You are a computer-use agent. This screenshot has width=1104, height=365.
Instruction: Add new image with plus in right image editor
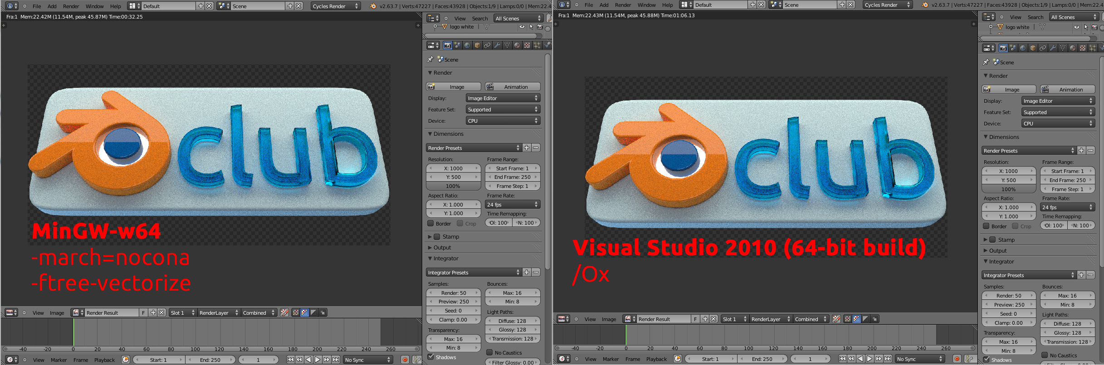[x=705, y=319]
